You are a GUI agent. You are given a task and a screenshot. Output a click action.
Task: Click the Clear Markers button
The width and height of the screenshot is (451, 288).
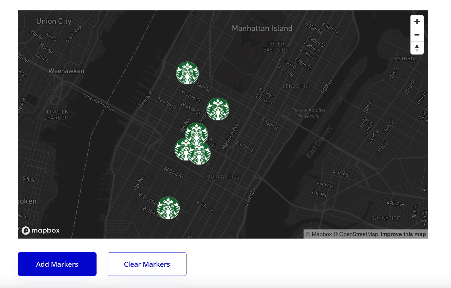pos(147,264)
